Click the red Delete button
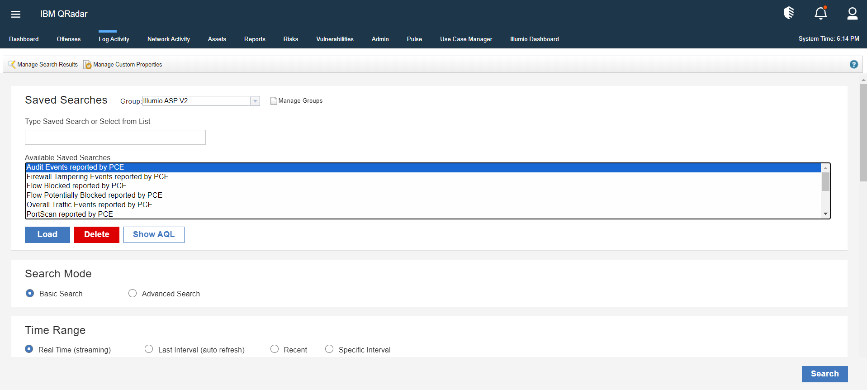Viewport: 867px width, 390px height. pyautogui.click(x=97, y=235)
